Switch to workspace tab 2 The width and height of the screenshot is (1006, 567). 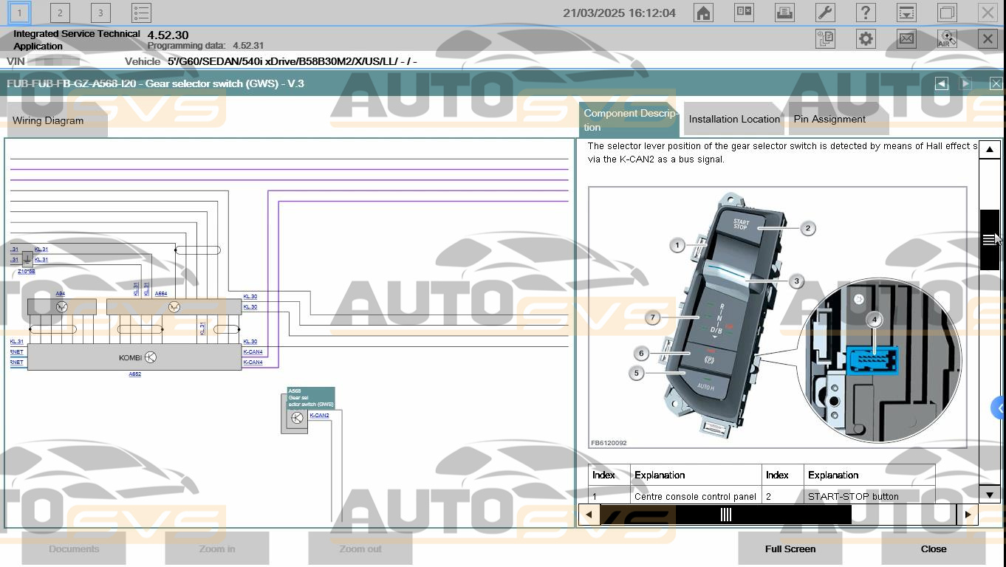[60, 13]
